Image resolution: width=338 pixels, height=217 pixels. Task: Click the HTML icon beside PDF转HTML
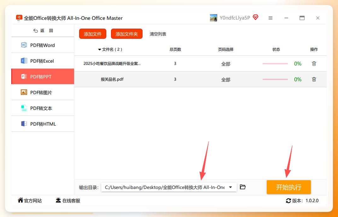pyautogui.click(x=24, y=124)
